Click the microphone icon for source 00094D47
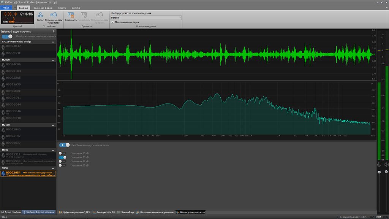Viewport: 389px width, 219px height. (x=3, y=46)
